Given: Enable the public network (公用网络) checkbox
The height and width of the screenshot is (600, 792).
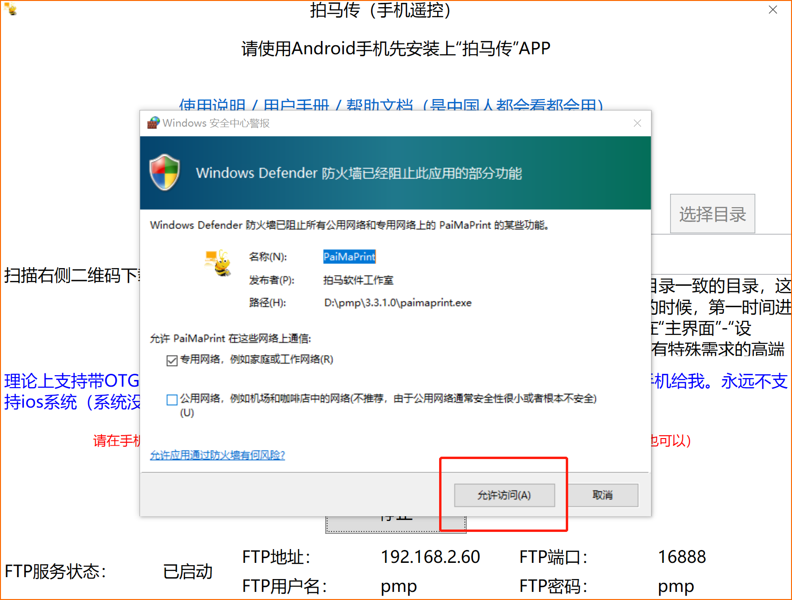Looking at the screenshot, I should click(172, 400).
